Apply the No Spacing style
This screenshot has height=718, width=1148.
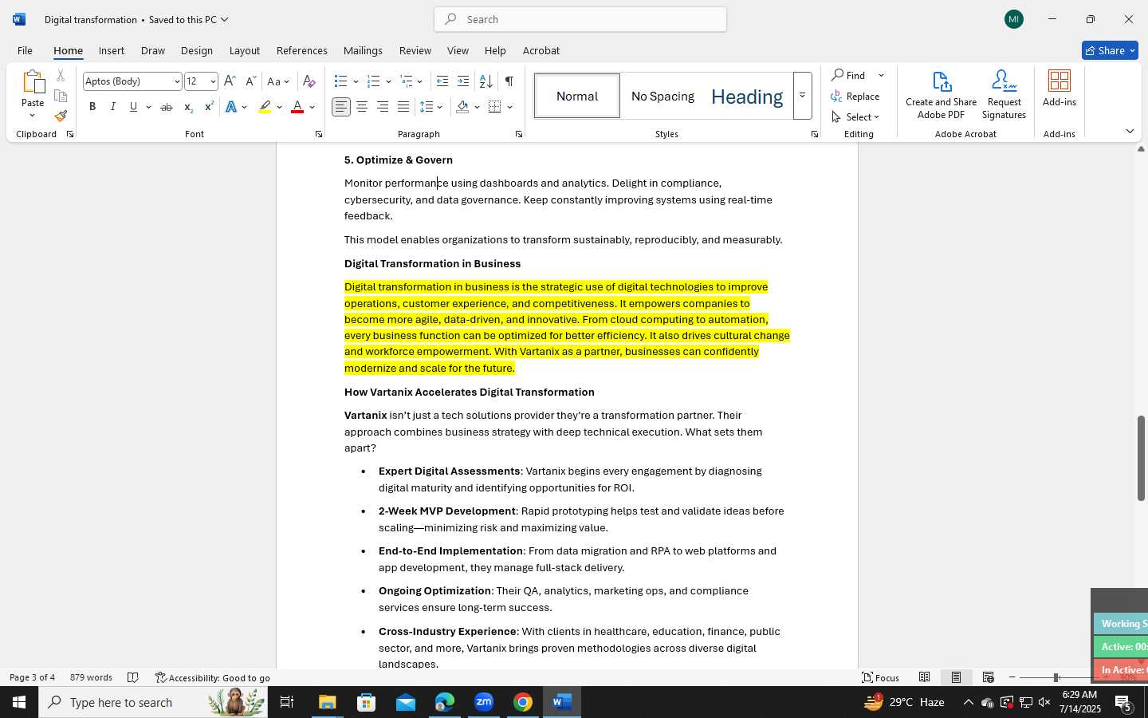click(x=662, y=97)
